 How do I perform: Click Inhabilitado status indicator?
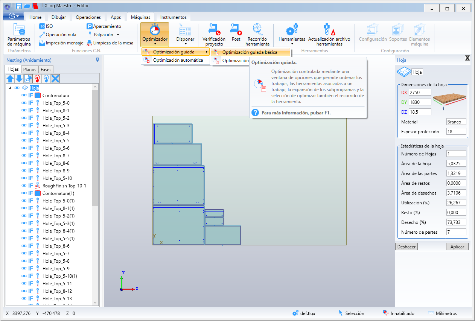(x=398, y=313)
